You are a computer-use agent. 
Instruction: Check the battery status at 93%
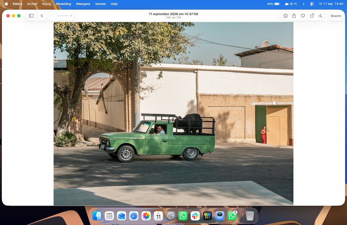[274, 4]
